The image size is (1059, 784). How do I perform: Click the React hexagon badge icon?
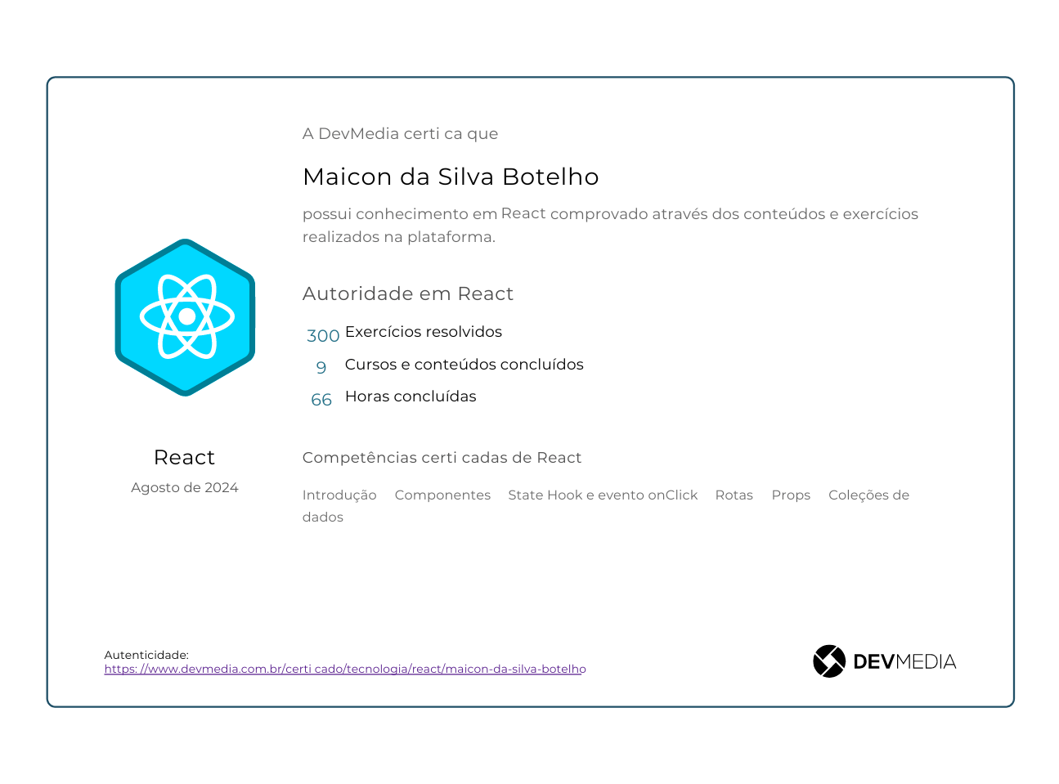[186, 317]
